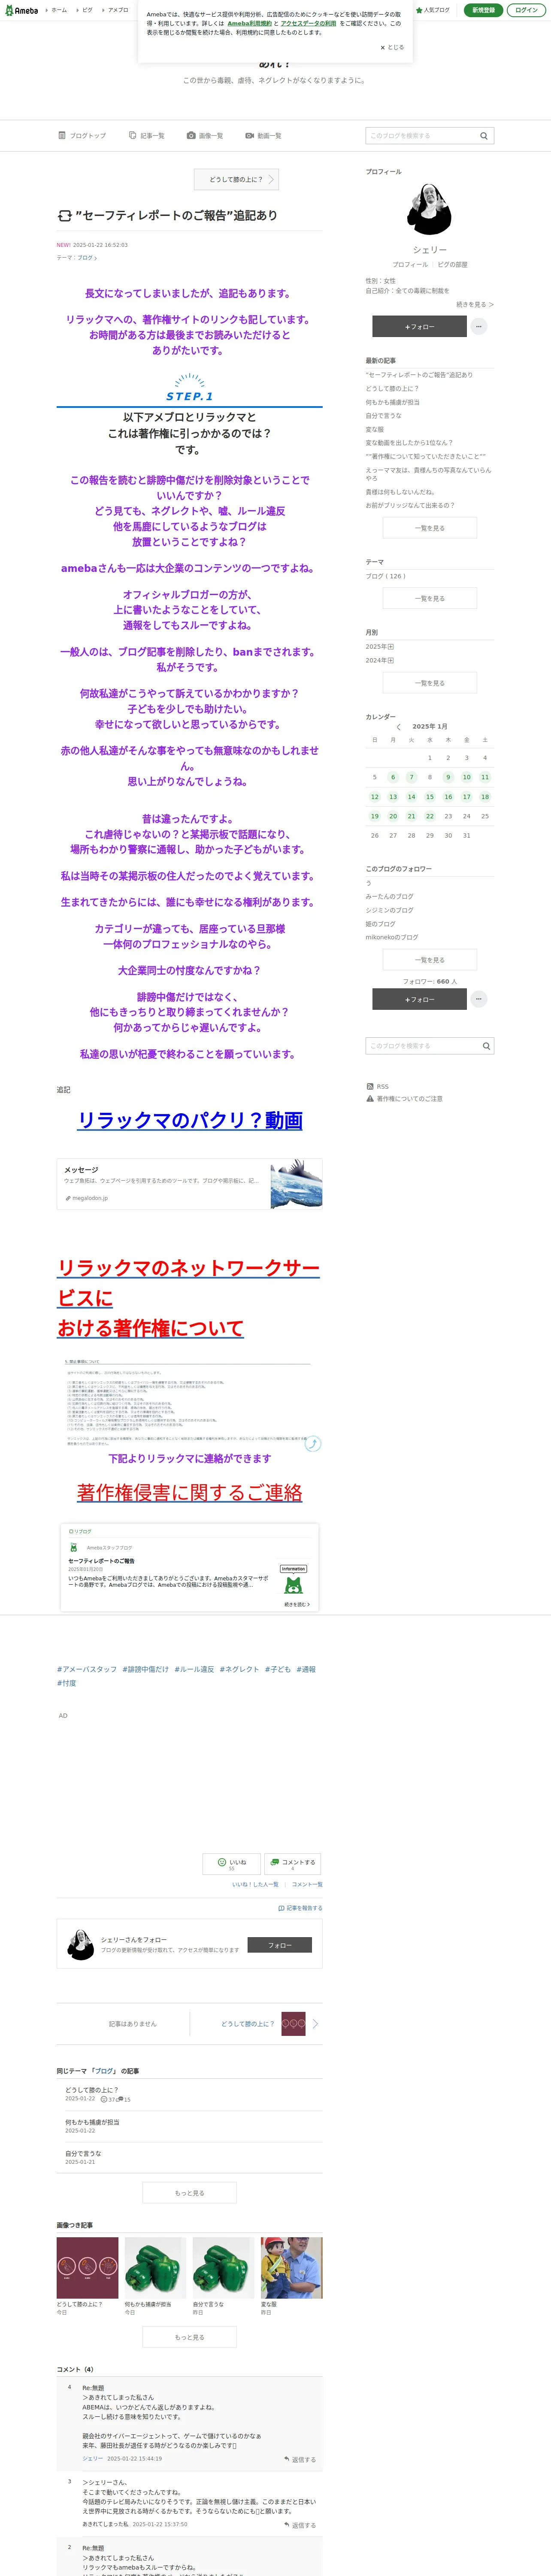Click the magnify icon on the embedded document image
This screenshot has height=2576, width=551.
(313, 1443)
